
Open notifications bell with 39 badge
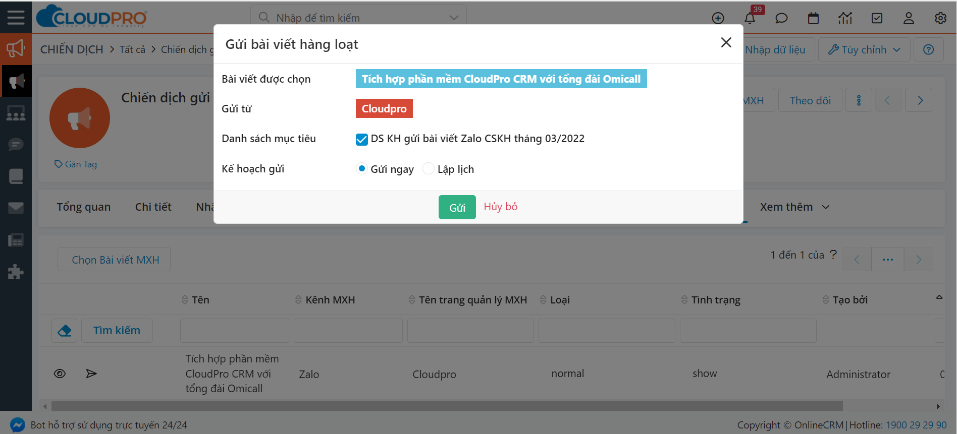point(750,18)
